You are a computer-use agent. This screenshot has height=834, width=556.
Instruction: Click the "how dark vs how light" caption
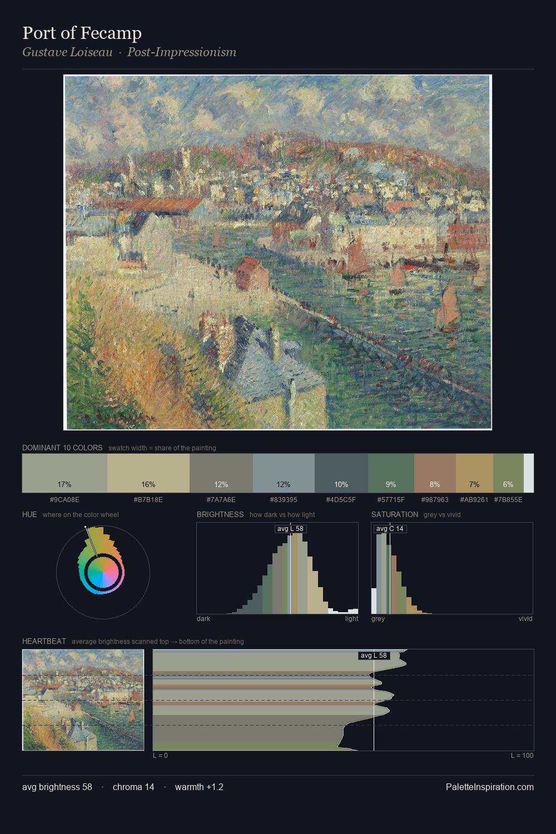pos(282,515)
